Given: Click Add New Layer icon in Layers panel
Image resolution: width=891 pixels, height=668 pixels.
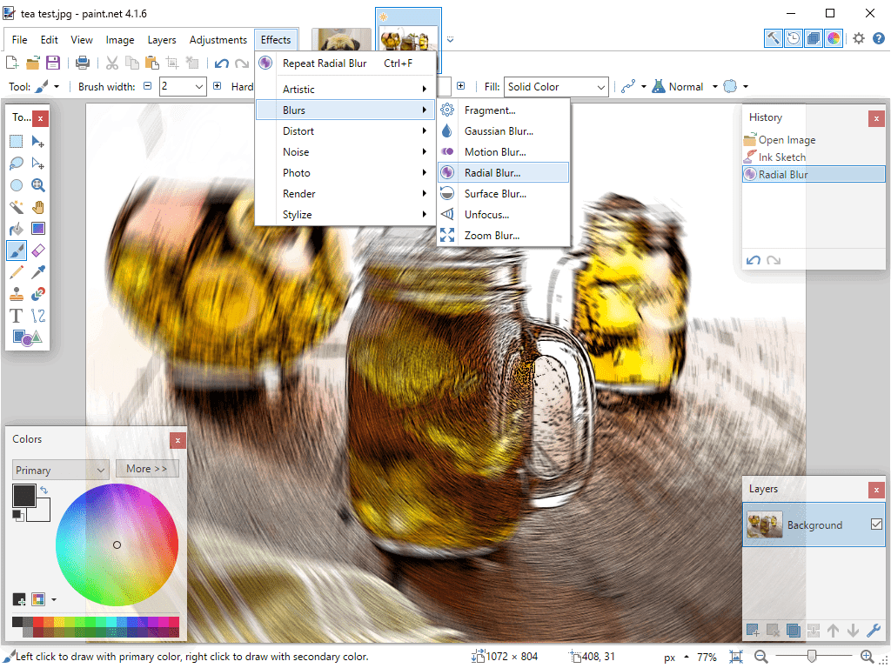Looking at the screenshot, I should pos(753,630).
